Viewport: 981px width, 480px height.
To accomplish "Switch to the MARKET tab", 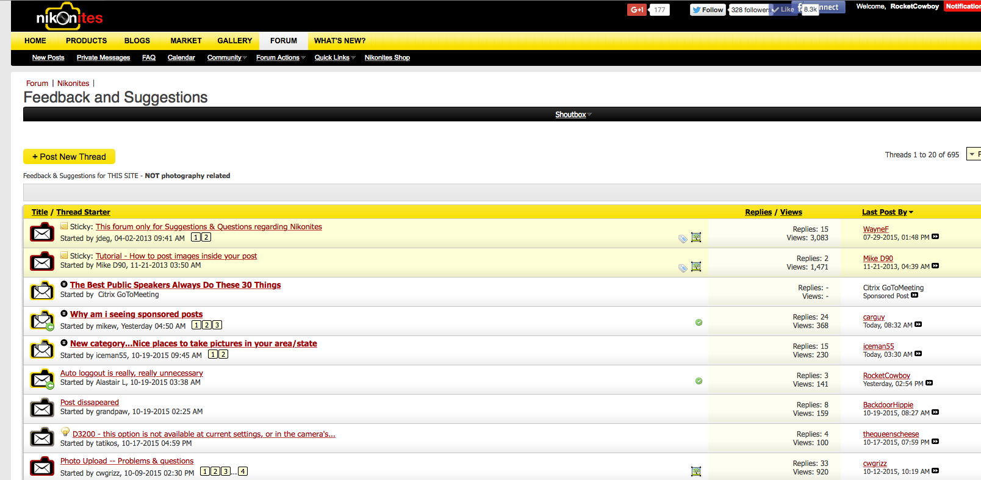I will tap(185, 41).
